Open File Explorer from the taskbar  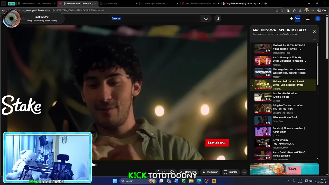point(191,181)
